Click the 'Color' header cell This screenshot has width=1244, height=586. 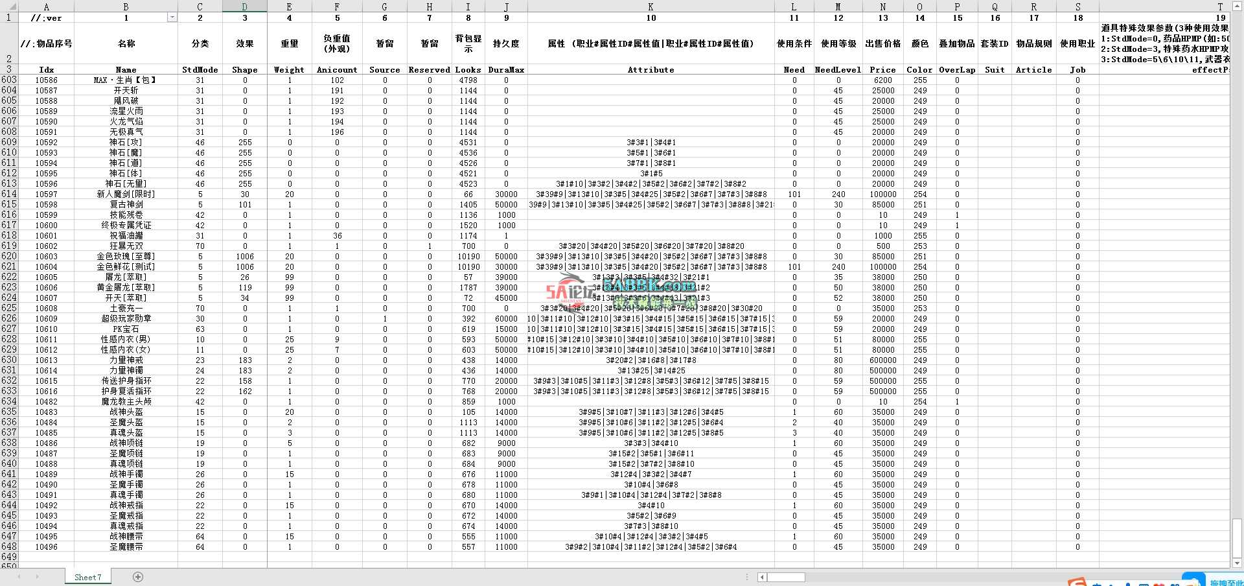(919, 69)
